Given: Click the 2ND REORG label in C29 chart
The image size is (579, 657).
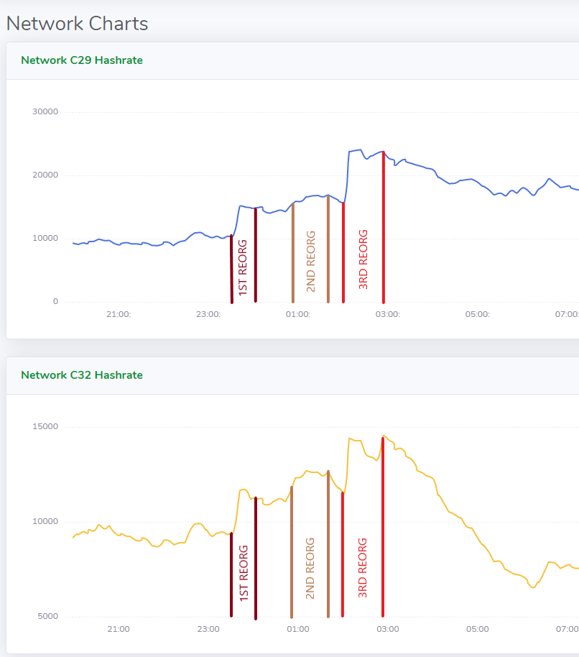Looking at the screenshot, I should coord(310,261).
